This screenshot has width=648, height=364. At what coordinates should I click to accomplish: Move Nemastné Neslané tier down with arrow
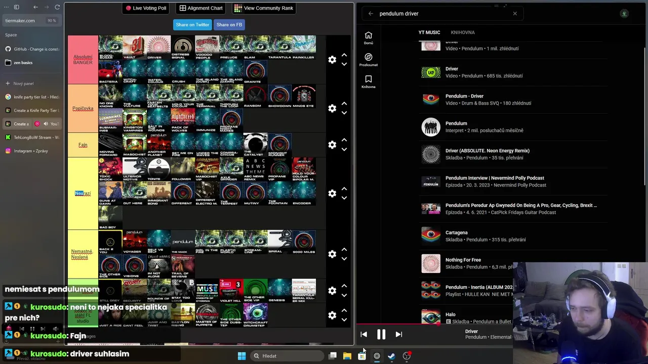pyautogui.click(x=344, y=258)
